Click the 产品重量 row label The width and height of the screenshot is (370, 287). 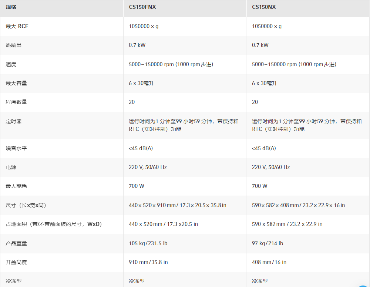click(x=16, y=243)
